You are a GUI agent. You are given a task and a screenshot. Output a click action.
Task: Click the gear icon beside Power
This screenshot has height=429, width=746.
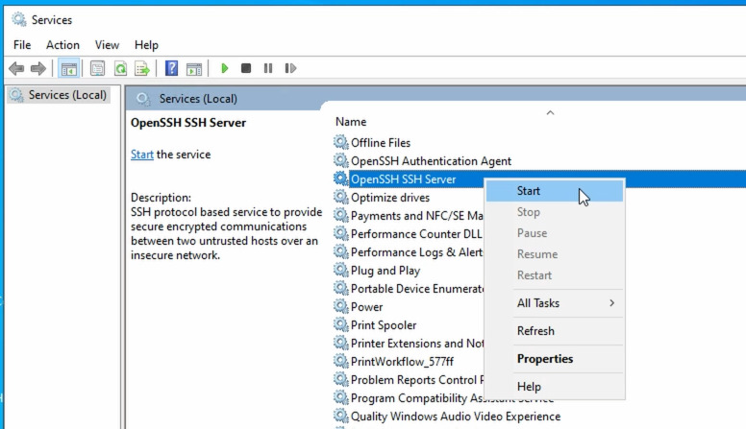[x=340, y=306]
